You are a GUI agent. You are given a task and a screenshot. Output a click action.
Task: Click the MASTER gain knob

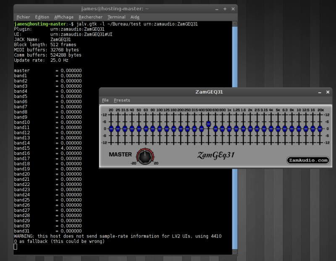pyautogui.click(x=145, y=156)
